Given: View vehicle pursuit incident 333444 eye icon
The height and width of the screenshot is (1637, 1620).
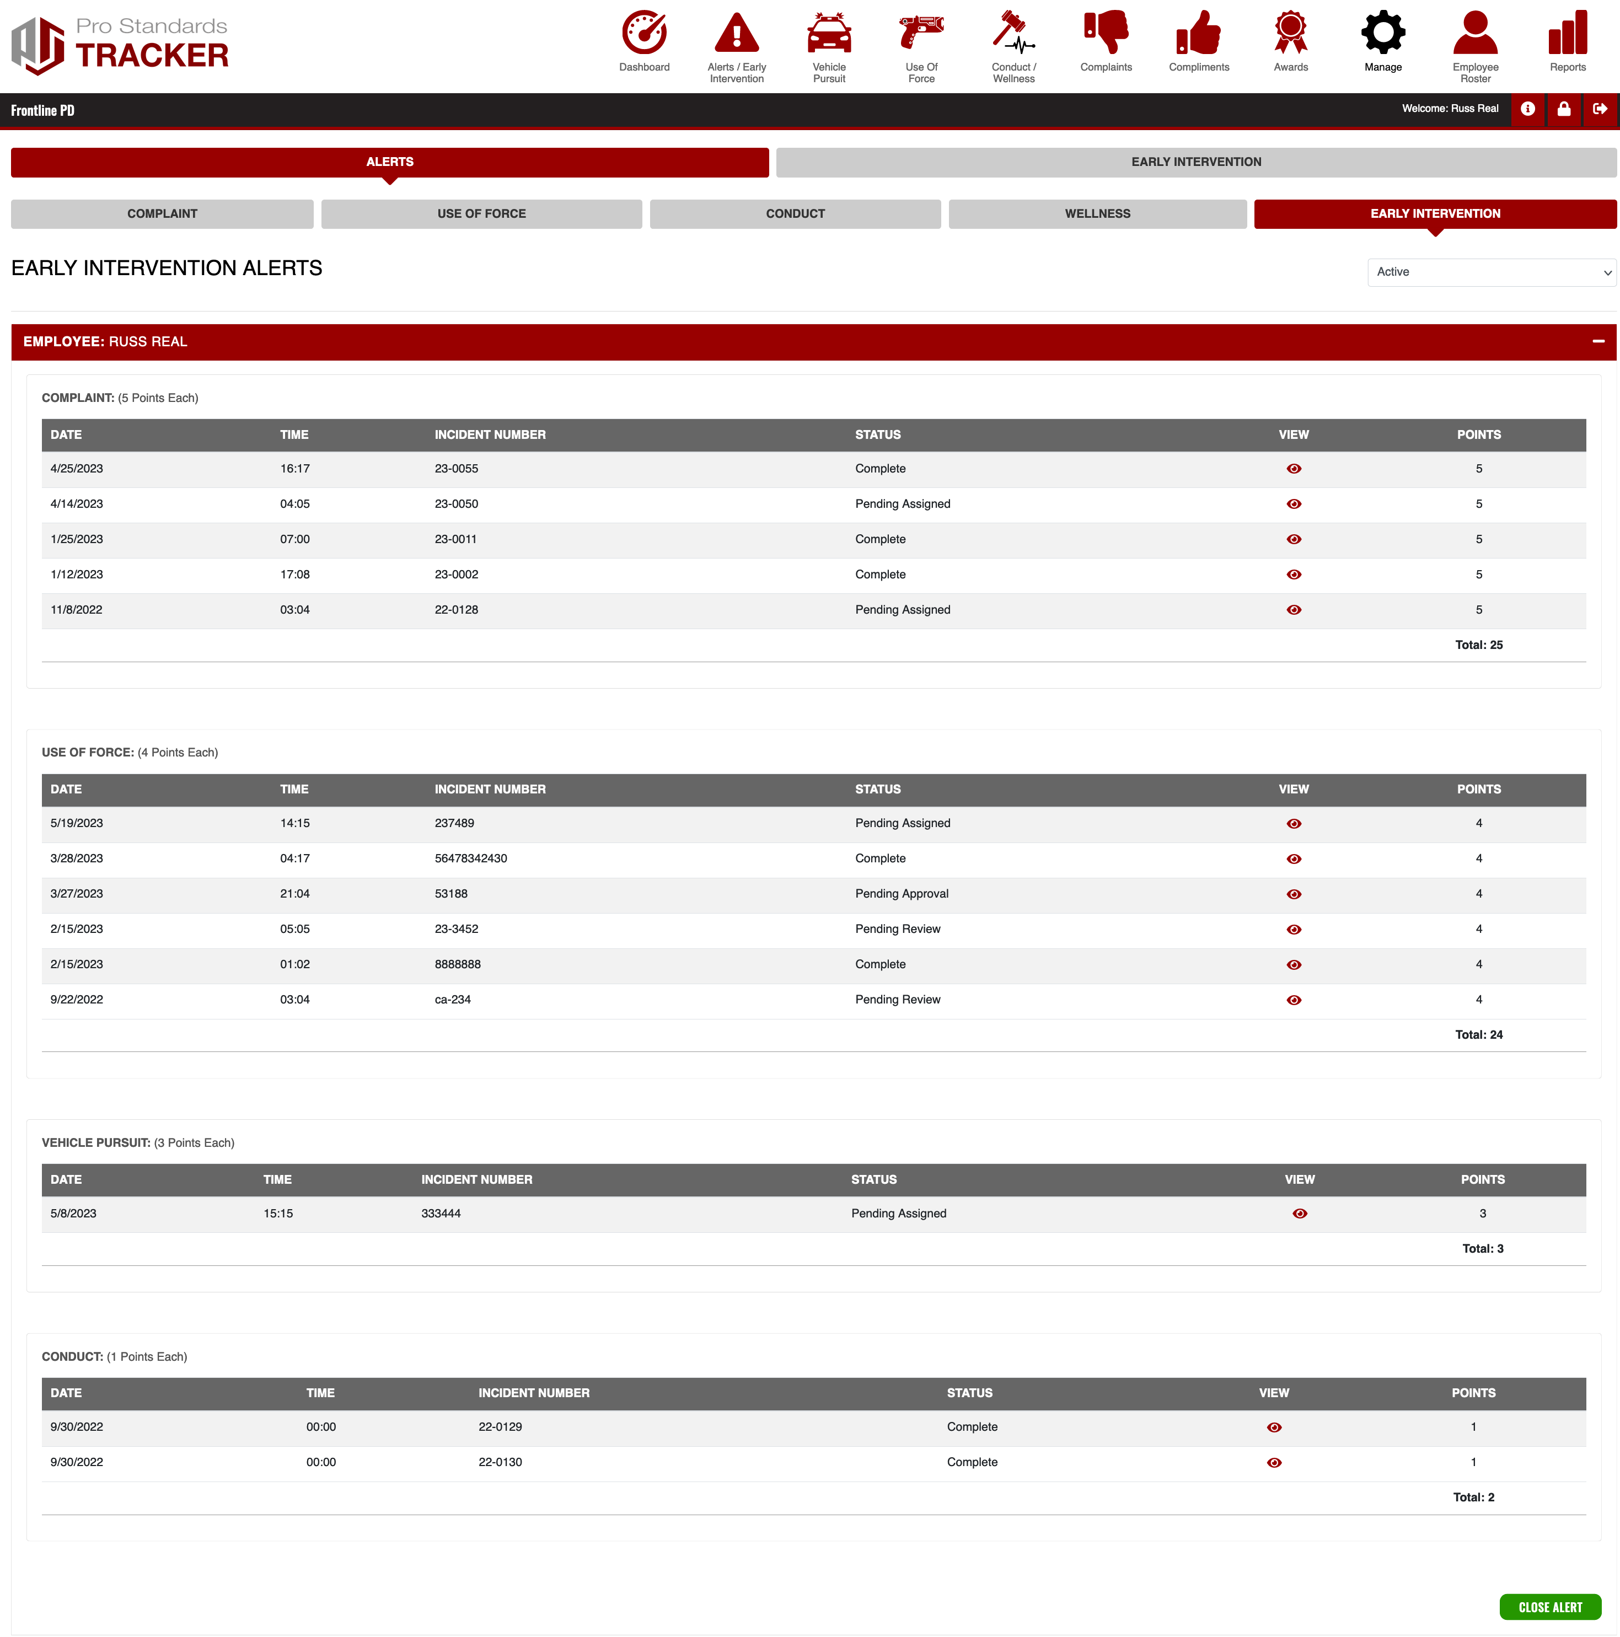Looking at the screenshot, I should tap(1300, 1214).
